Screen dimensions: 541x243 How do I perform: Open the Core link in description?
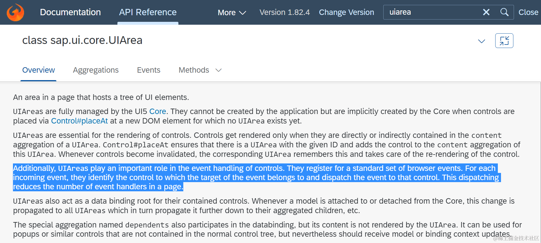pos(158,111)
